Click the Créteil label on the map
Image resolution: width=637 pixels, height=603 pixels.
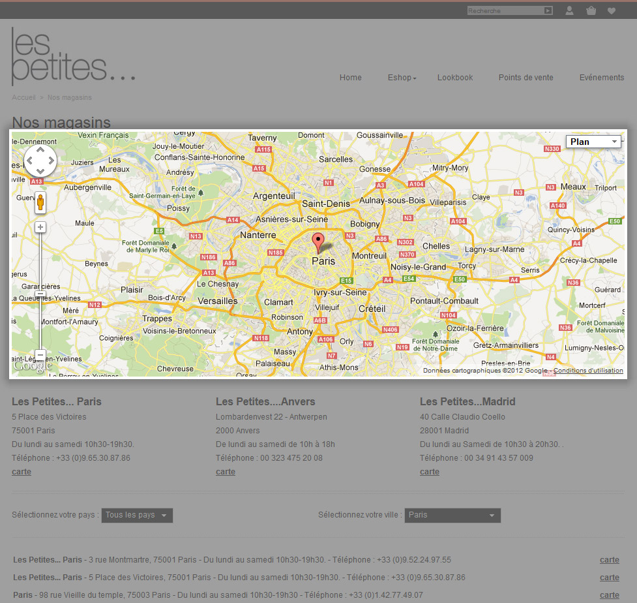pyautogui.click(x=372, y=309)
